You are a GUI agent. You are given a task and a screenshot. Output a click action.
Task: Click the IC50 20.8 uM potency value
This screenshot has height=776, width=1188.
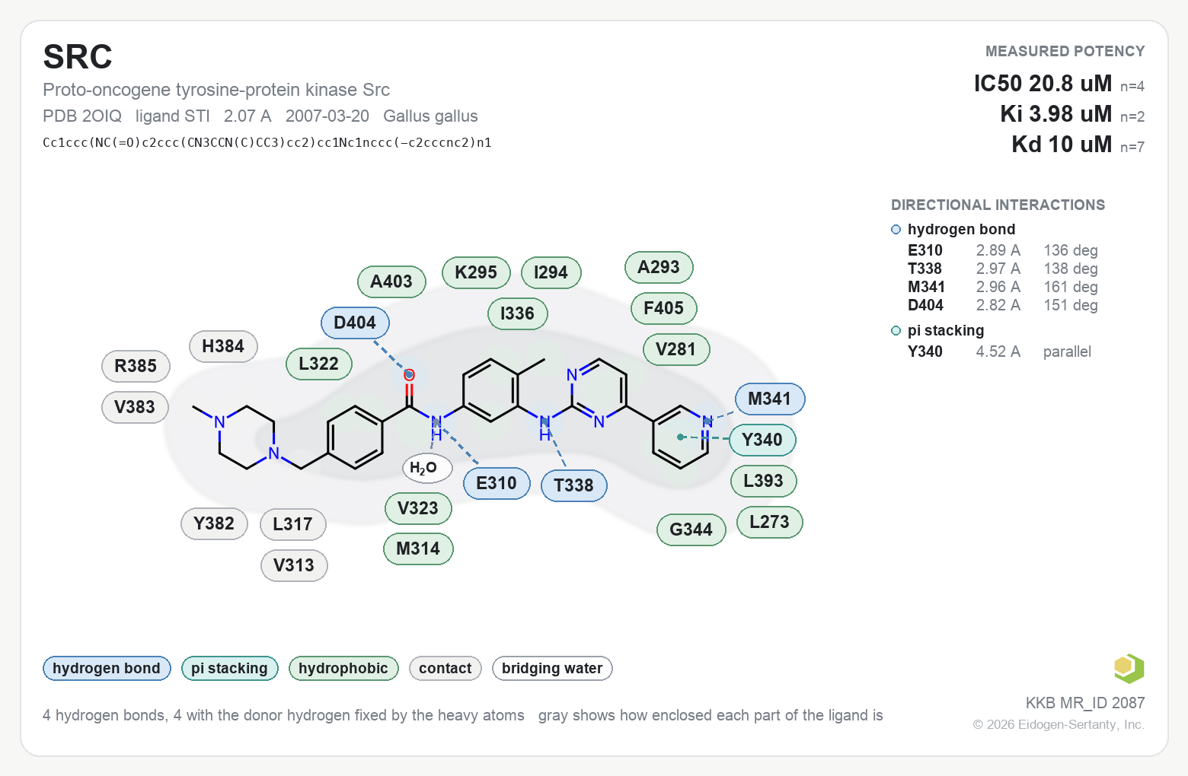tap(1043, 83)
